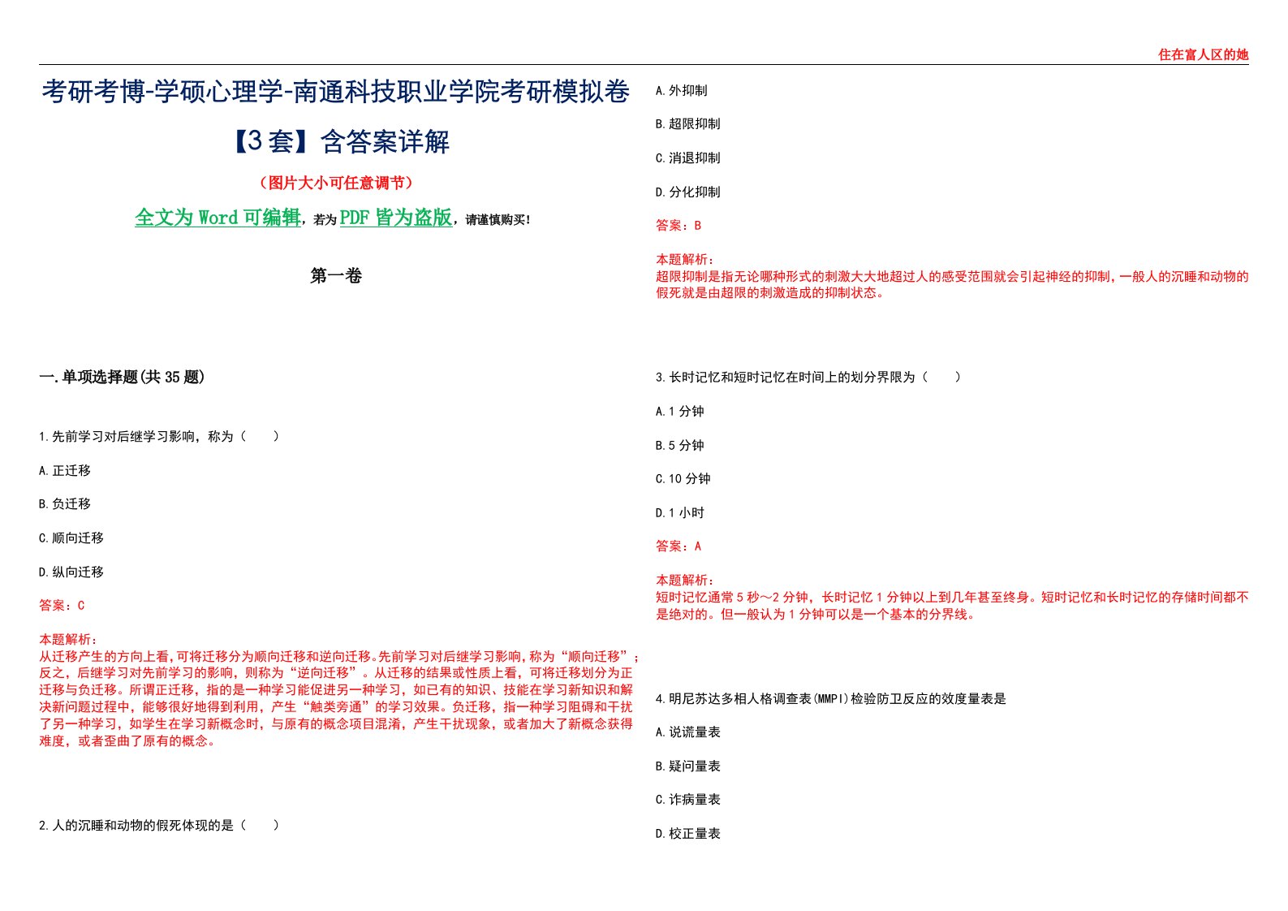Select option B.5分钟
This screenshot has height=911, width=1288.
tap(680, 446)
